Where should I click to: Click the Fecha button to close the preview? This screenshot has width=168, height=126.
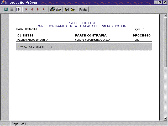coord(83,10)
